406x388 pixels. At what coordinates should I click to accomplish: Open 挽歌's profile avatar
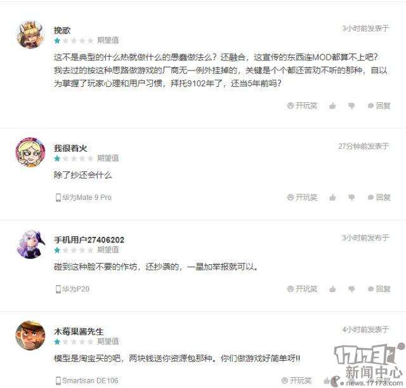coord(30,34)
